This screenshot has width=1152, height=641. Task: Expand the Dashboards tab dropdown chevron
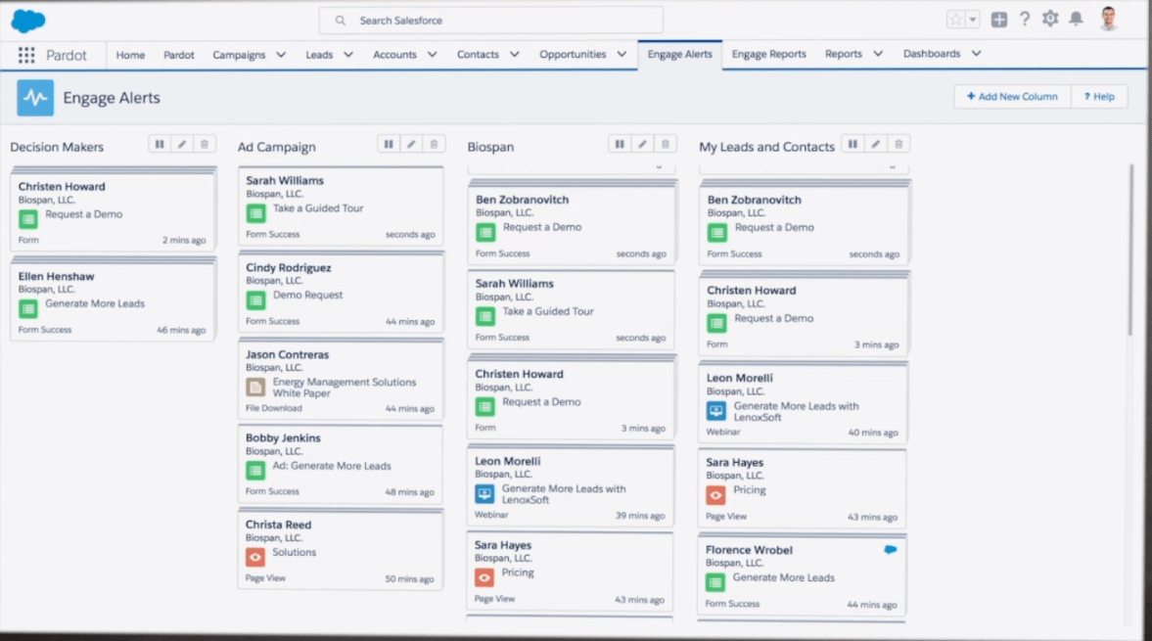[977, 54]
